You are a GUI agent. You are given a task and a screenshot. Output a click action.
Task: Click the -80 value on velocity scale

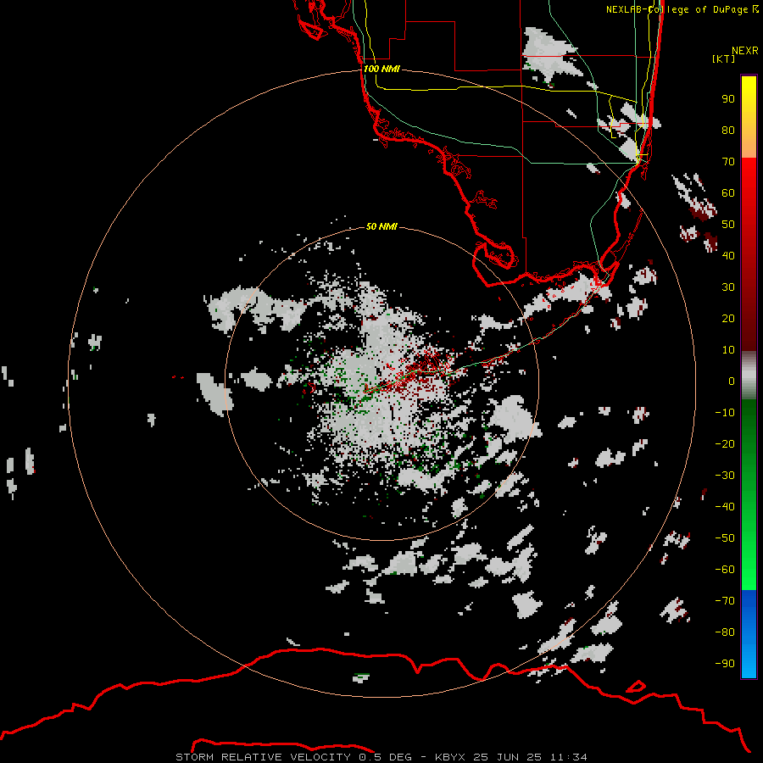click(x=725, y=632)
